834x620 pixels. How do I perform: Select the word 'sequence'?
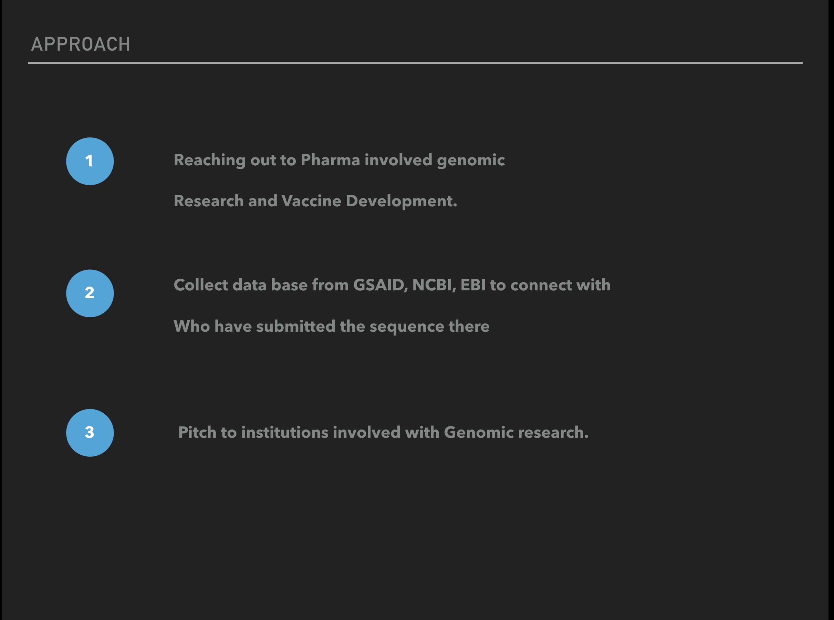click(x=407, y=327)
